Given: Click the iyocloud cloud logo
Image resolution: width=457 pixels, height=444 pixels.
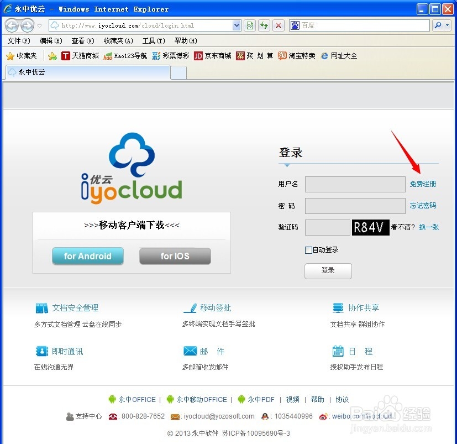Looking at the screenshot, I should point(132,168).
